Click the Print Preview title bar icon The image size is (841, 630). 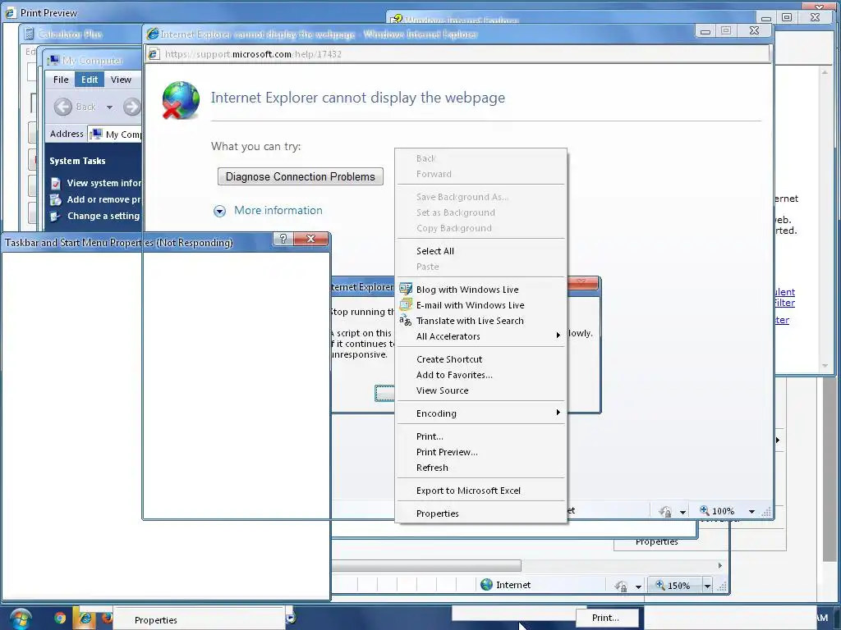(10, 12)
